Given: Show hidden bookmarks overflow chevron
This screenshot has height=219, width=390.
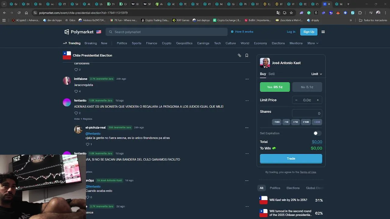Looking at the screenshot, I should 351,20.
